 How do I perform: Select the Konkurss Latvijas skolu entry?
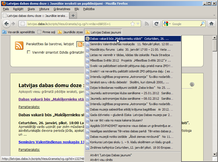tap(133, 142)
